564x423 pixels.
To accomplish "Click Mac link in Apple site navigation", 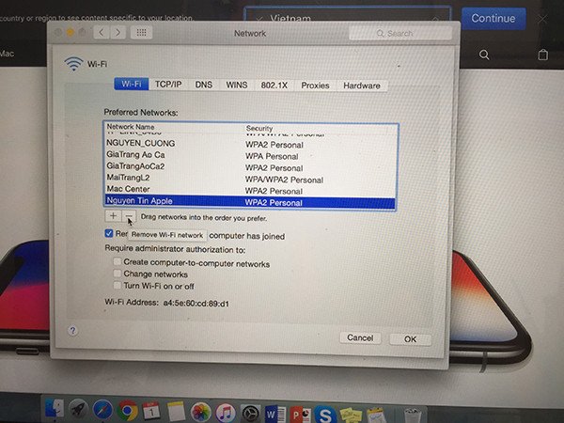I will (7, 54).
